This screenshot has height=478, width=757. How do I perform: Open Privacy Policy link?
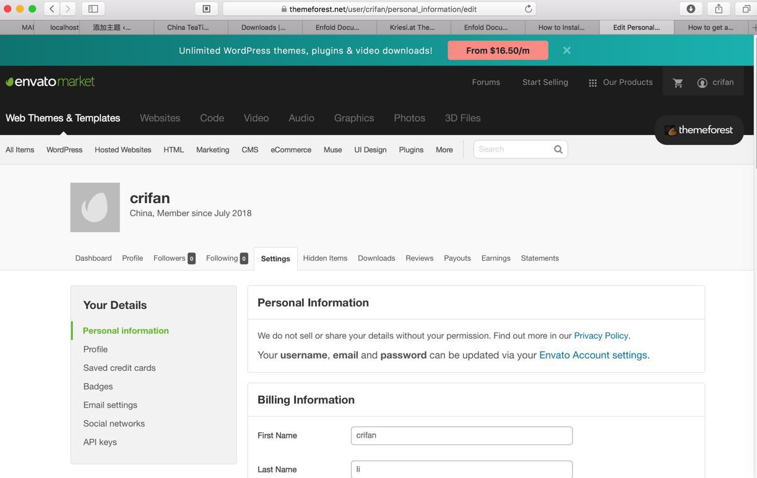[x=601, y=336]
